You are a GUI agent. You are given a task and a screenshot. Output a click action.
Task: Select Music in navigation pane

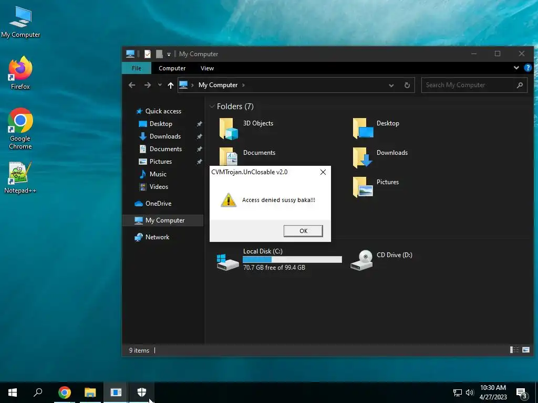point(153,174)
